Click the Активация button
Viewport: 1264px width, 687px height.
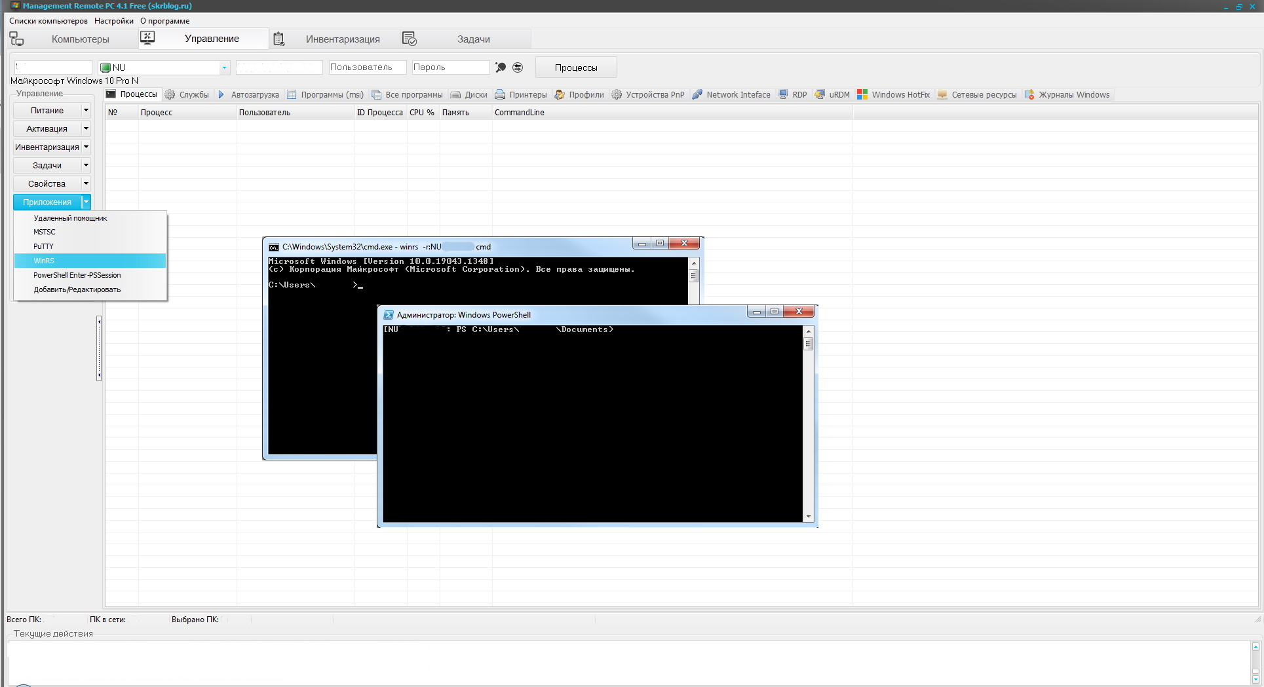coord(47,128)
